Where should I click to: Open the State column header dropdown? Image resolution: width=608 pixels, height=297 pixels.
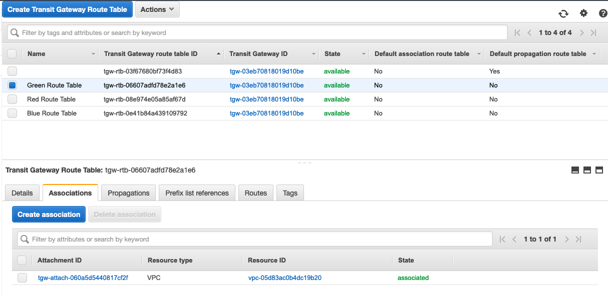(x=364, y=54)
